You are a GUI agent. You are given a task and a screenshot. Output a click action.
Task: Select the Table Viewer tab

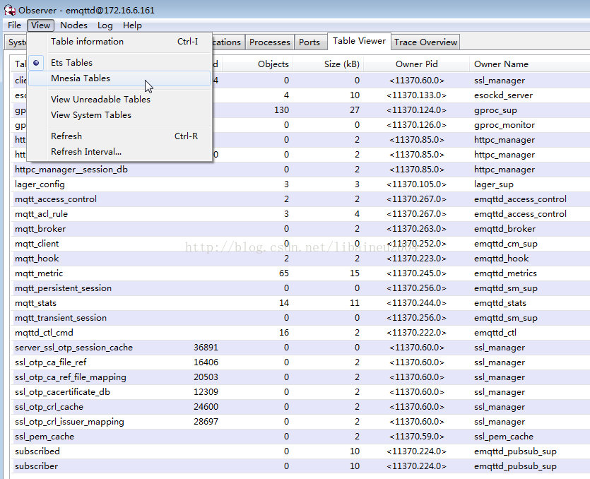pos(359,41)
